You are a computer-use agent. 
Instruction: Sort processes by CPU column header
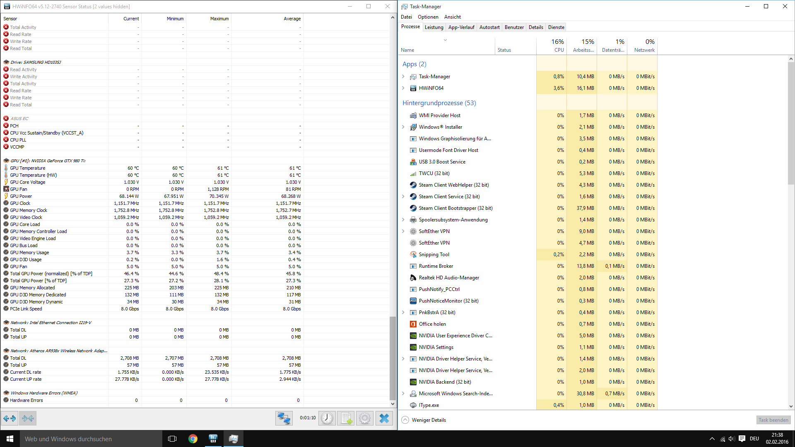(x=557, y=46)
